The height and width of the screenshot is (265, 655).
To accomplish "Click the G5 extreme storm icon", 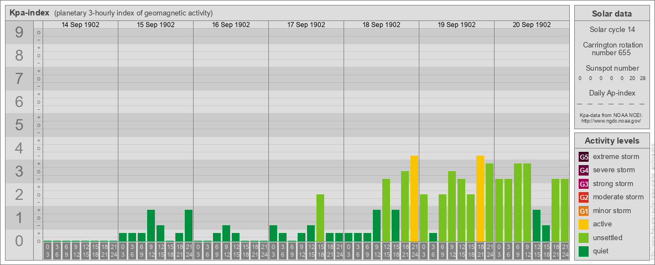I will (x=584, y=157).
